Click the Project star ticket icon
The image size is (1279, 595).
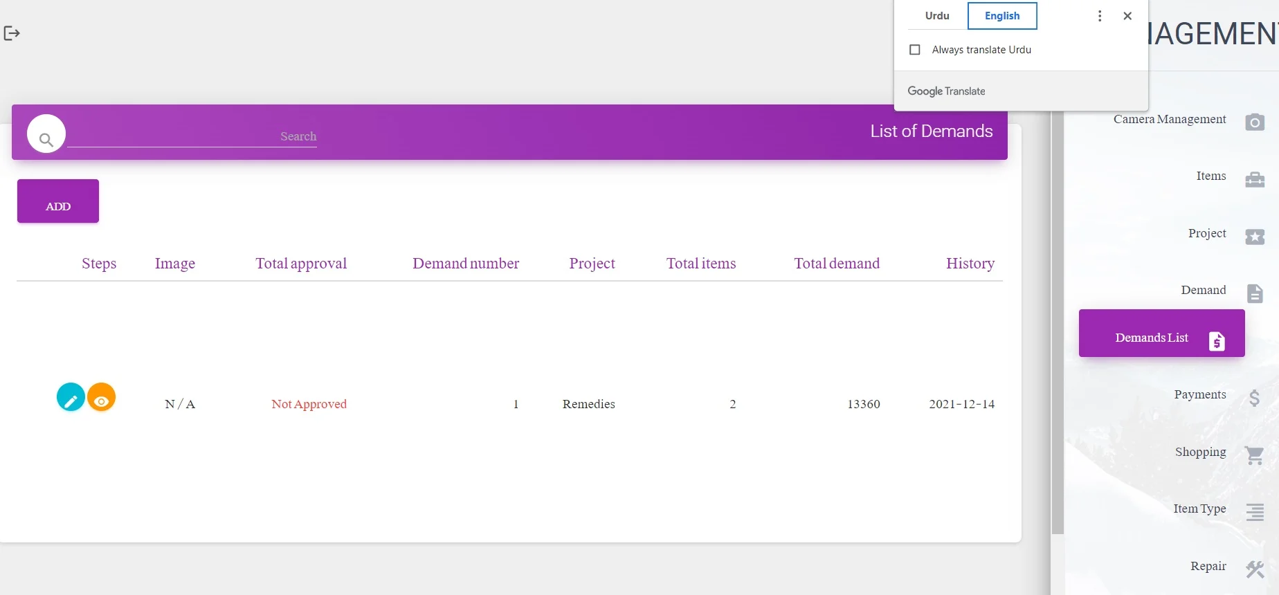click(x=1254, y=237)
